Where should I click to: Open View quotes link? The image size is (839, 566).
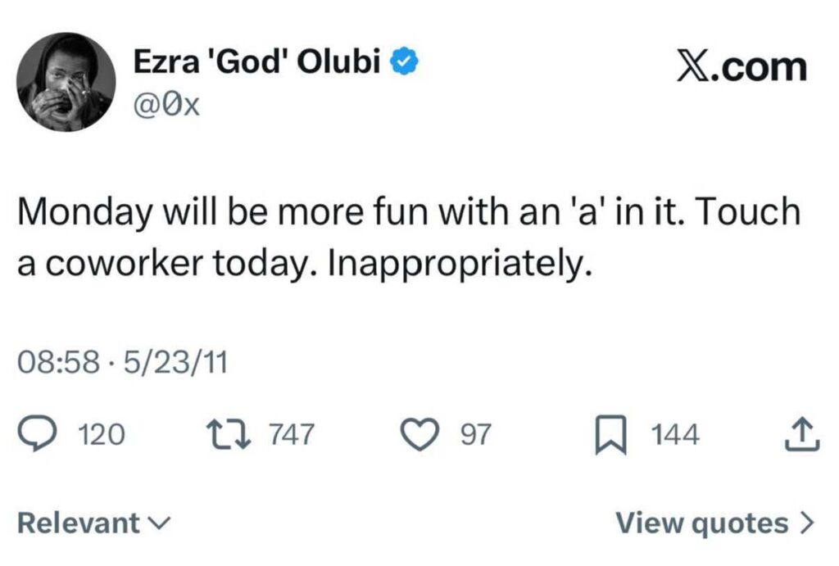(x=702, y=522)
